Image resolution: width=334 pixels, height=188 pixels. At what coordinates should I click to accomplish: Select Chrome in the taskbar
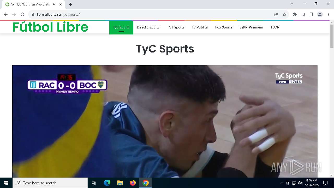[x=146, y=183]
